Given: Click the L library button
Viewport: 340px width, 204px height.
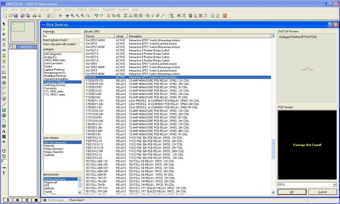Looking at the screenshot, I should tap(14, 47).
